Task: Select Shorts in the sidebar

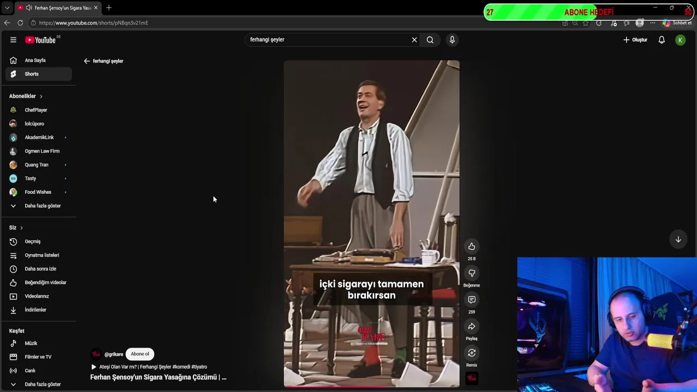Action: [38, 74]
